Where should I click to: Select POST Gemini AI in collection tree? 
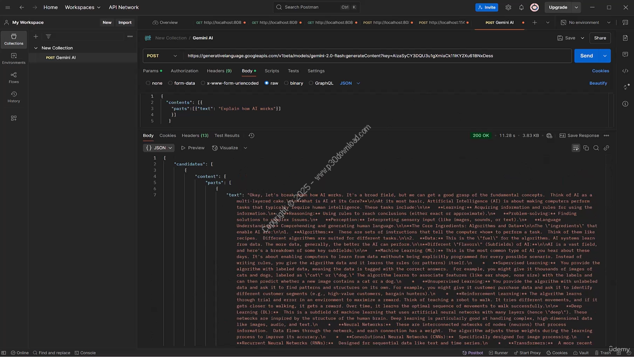coord(83,58)
